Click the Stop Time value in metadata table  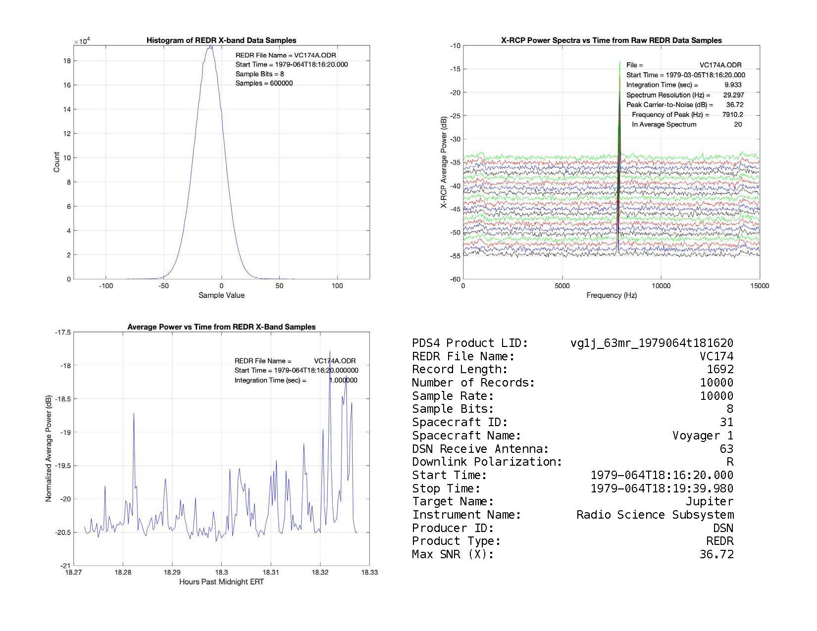point(662,489)
